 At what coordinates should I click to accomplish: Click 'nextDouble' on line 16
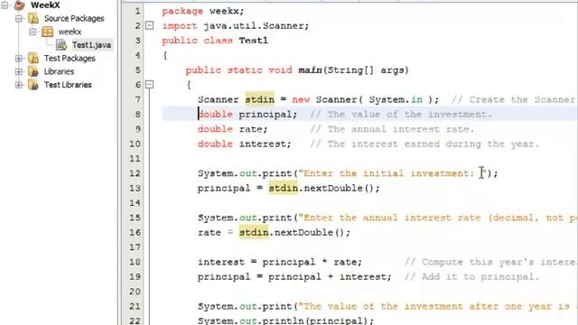[303, 233]
